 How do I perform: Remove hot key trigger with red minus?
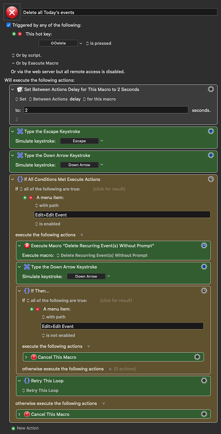click(19, 34)
